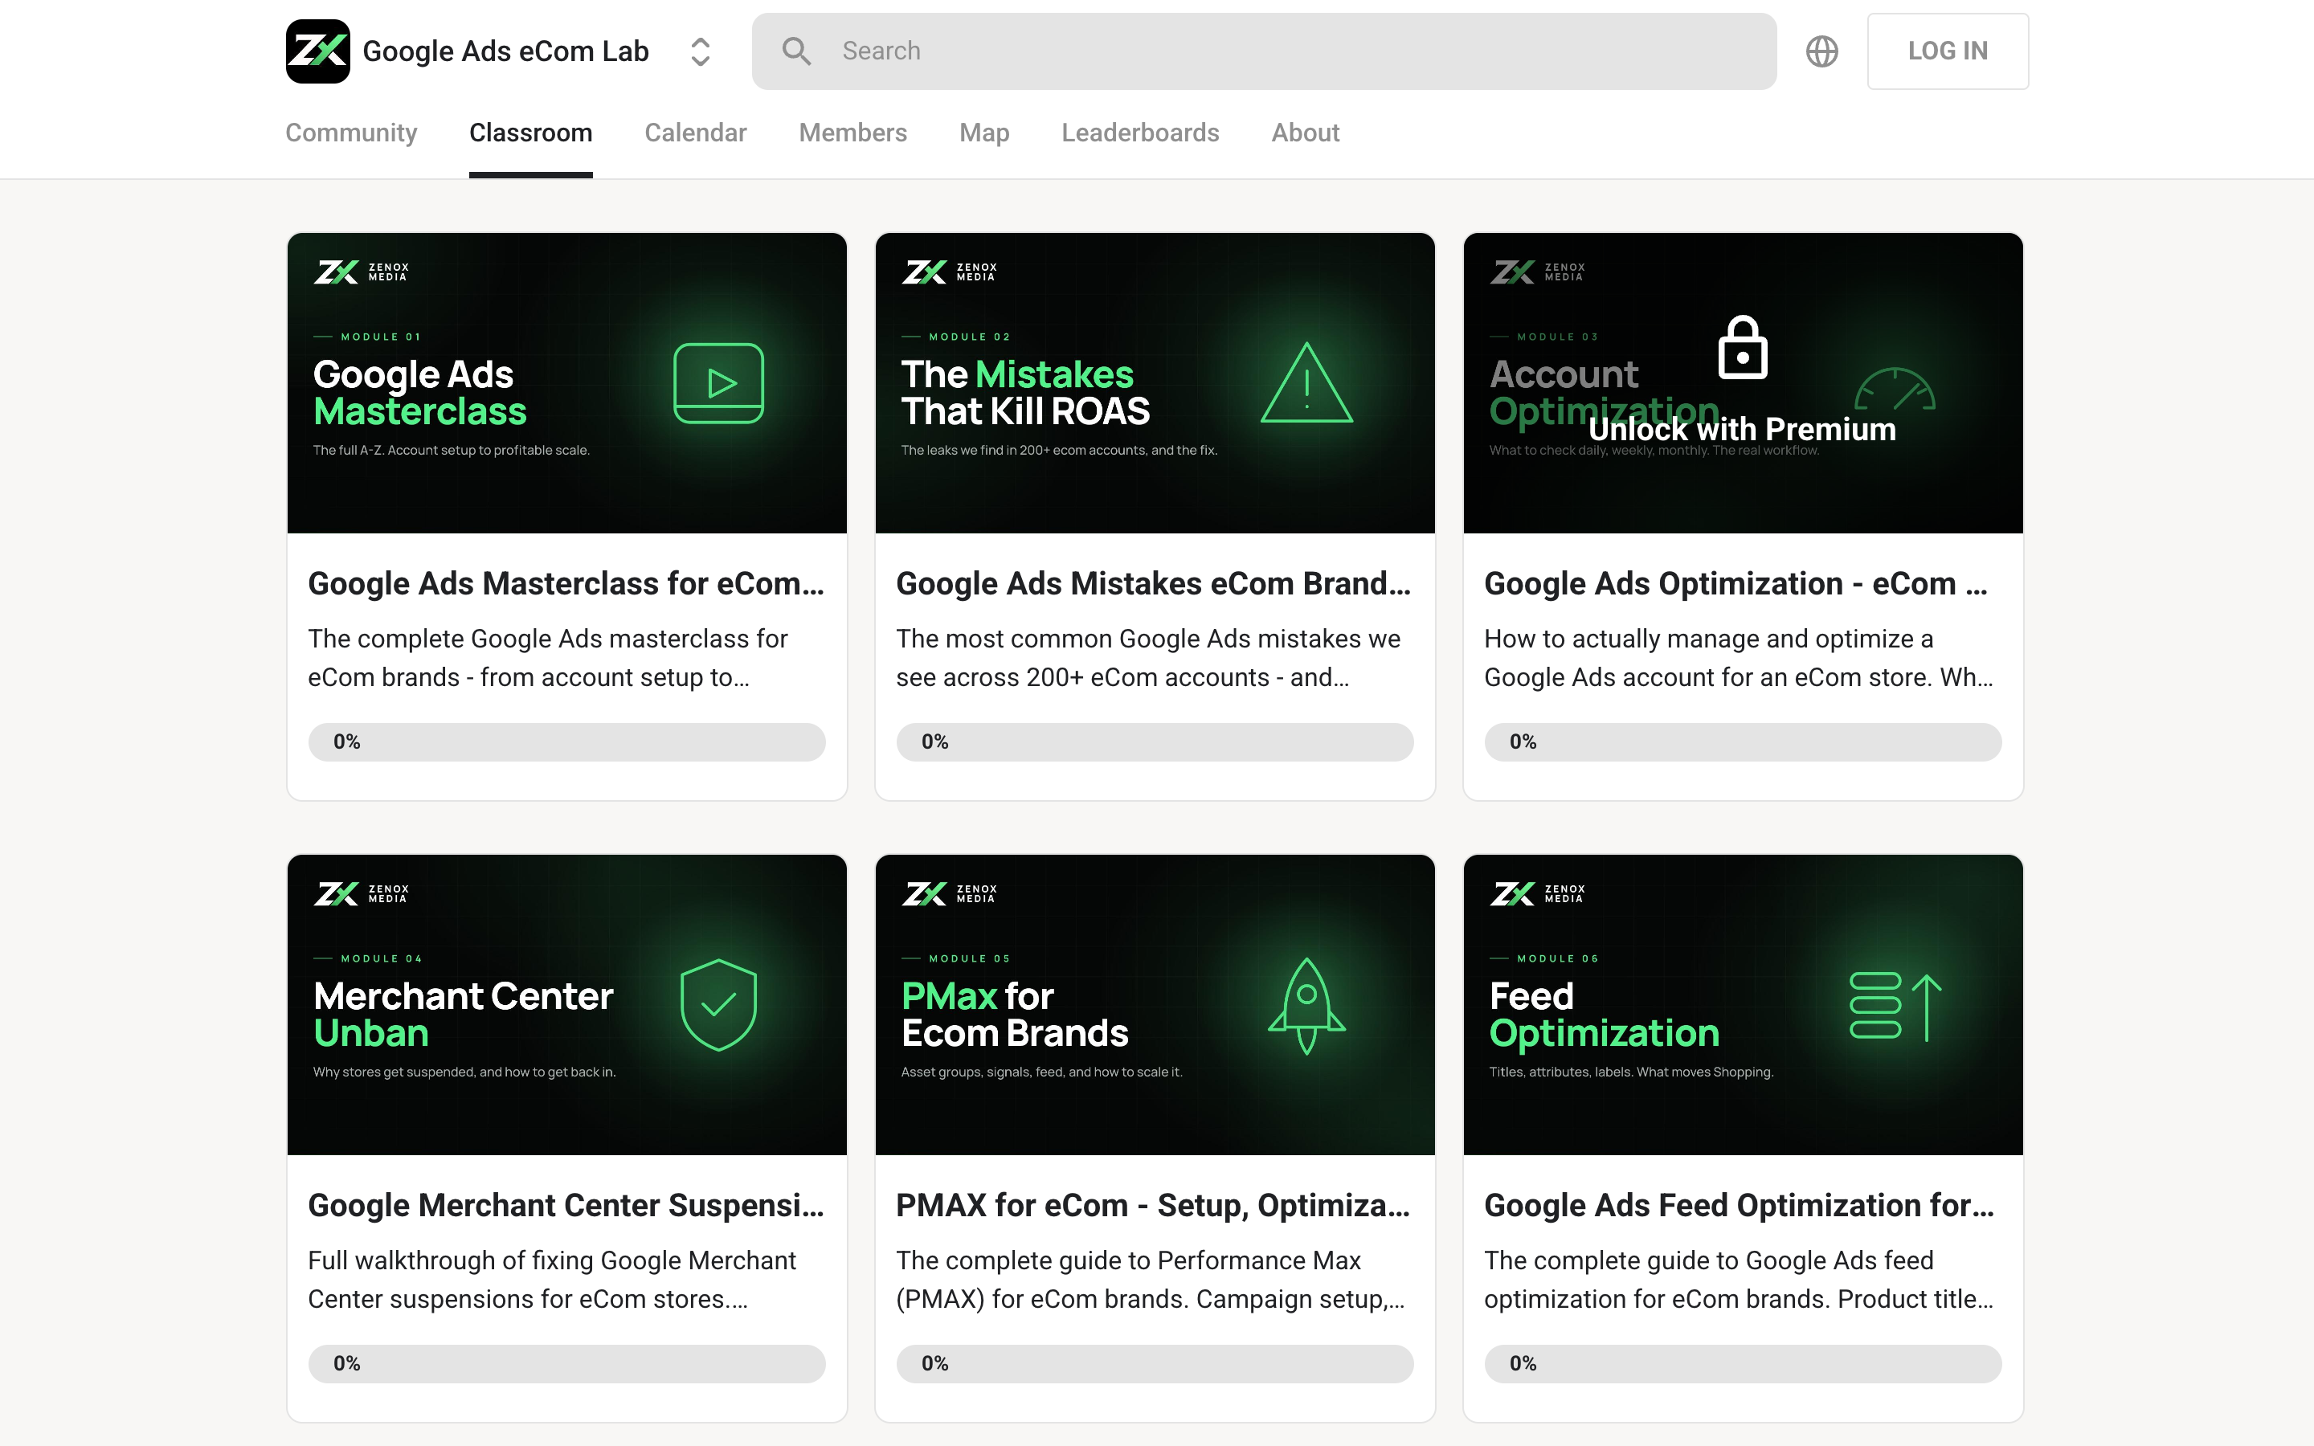Click description "The complete Google Ads masterclass for"
This screenshot has height=1446, width=2314.
pyautogui.click(x=547, y=639)
